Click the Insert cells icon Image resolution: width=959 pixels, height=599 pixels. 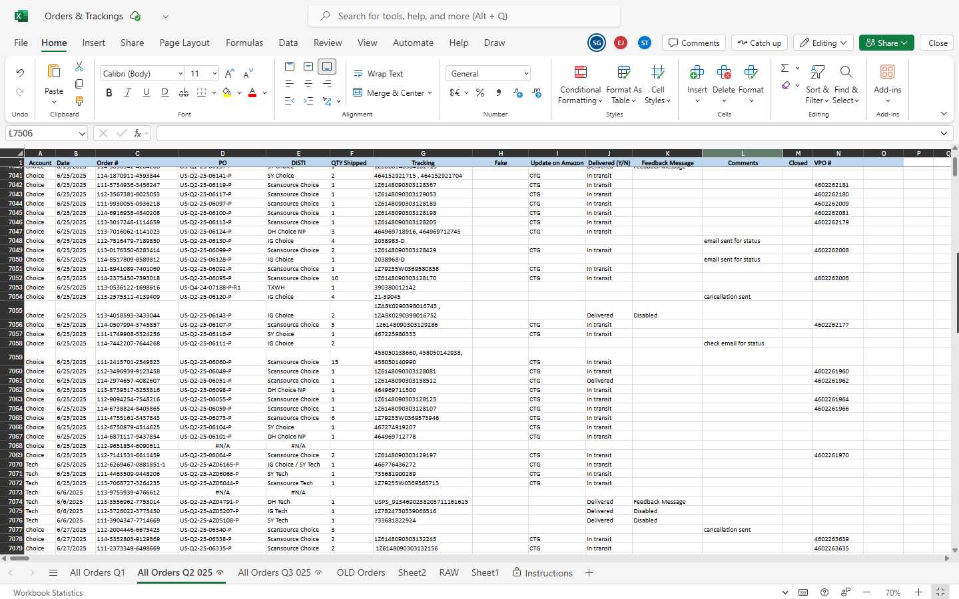[697, 72]
